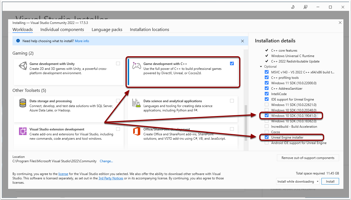Click Total space required 11.45 GB
351x200 pixels.
tap(317, 173)
